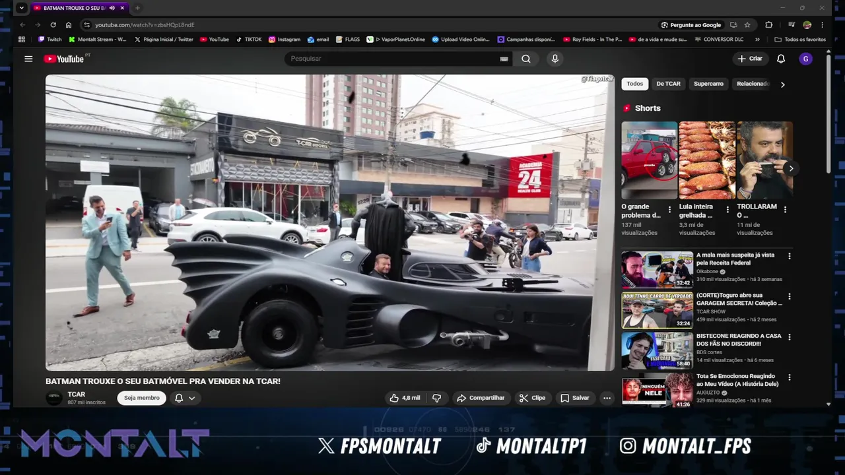Mute the tab via its speaker icon
This screenshot has width=845, height=475.
click(112, 8)
